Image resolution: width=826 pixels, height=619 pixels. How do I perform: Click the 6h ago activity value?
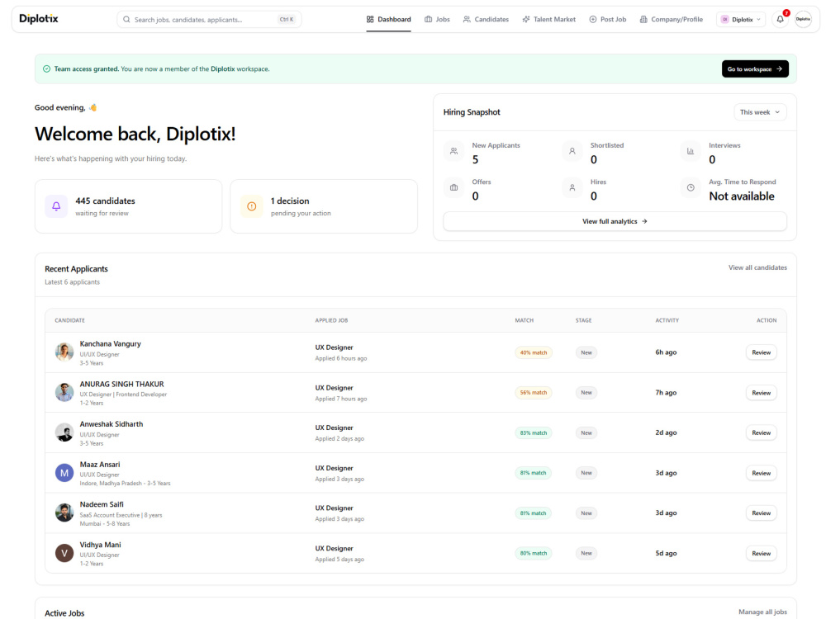pyautogui.click(x=666, y=352)
